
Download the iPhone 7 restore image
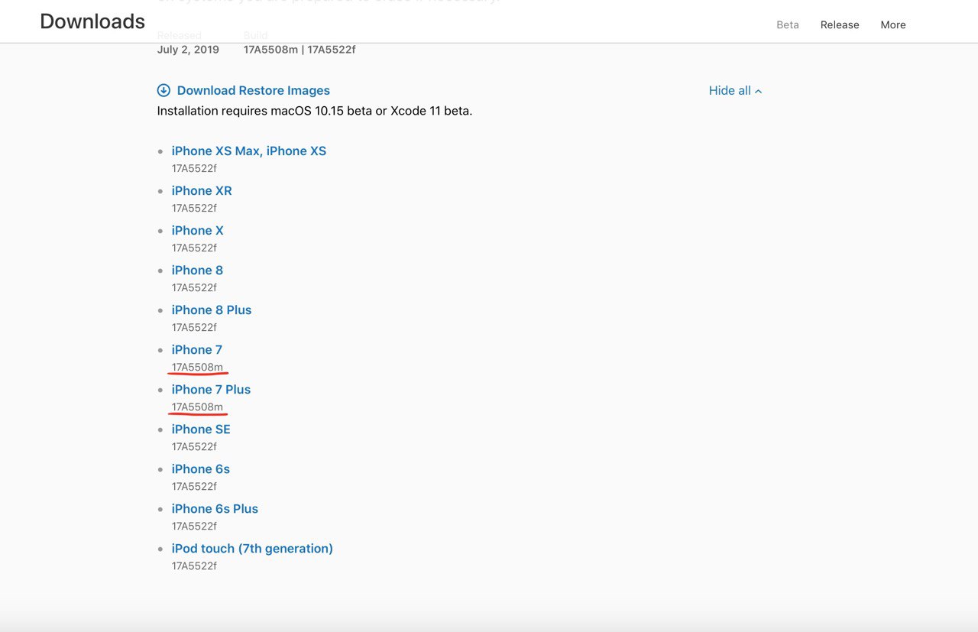[197, 349]
